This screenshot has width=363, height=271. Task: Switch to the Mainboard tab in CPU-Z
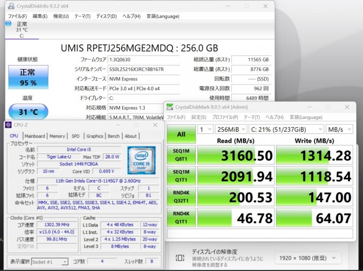pos(35,136)
